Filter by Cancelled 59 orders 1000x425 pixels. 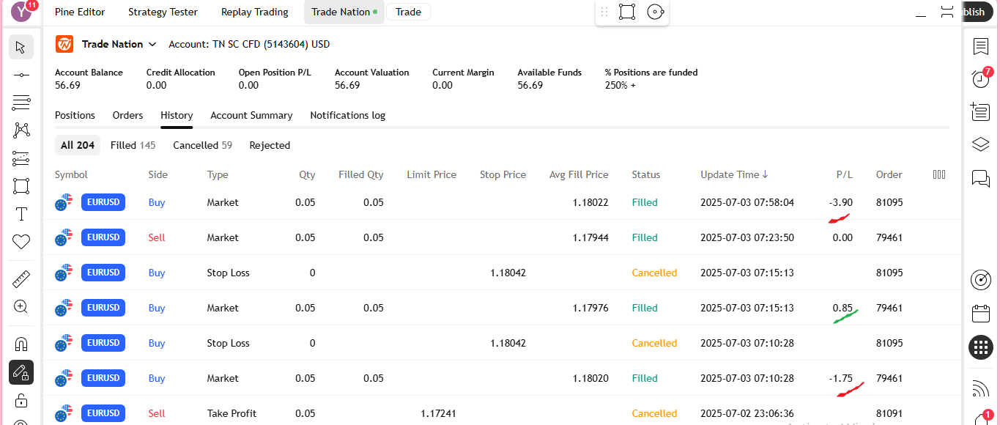[x=202, y=145]
